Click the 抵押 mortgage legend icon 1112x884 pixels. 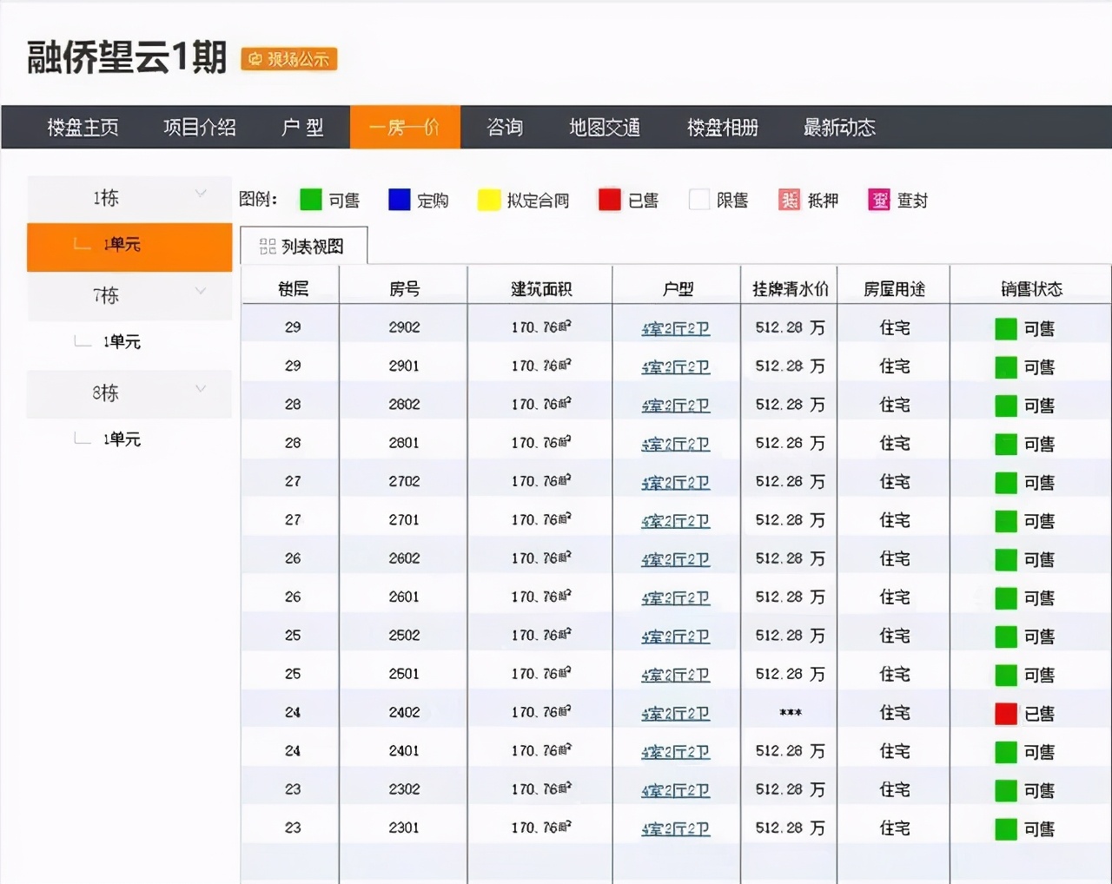tap(789, 199)
